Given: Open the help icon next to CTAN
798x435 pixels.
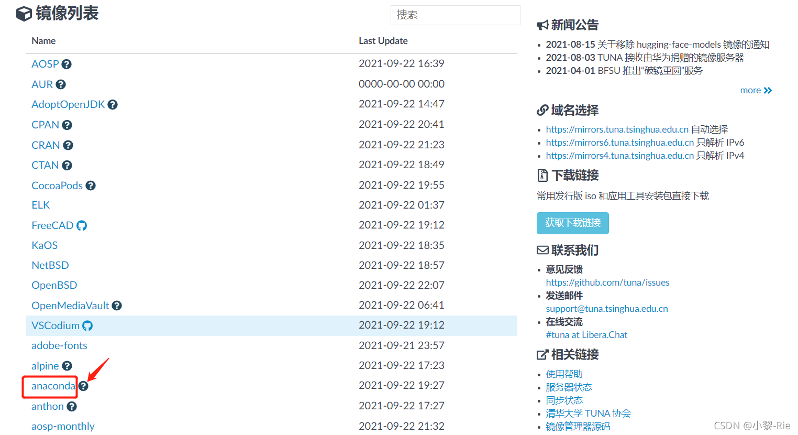Looking at the screenshot, I should point(67,166).
